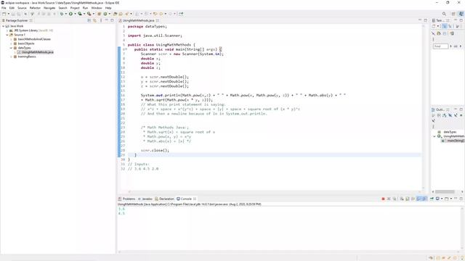Terminate the program using the red stop icon

(x=383, y=199)
